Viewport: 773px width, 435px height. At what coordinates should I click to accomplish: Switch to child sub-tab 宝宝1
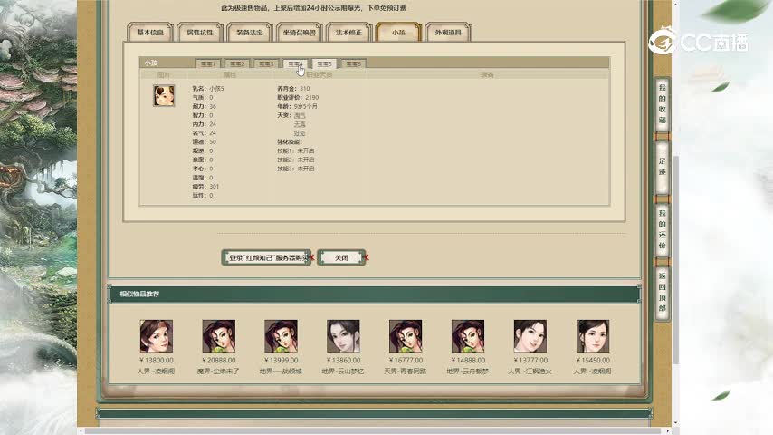[x=208, y=63]
